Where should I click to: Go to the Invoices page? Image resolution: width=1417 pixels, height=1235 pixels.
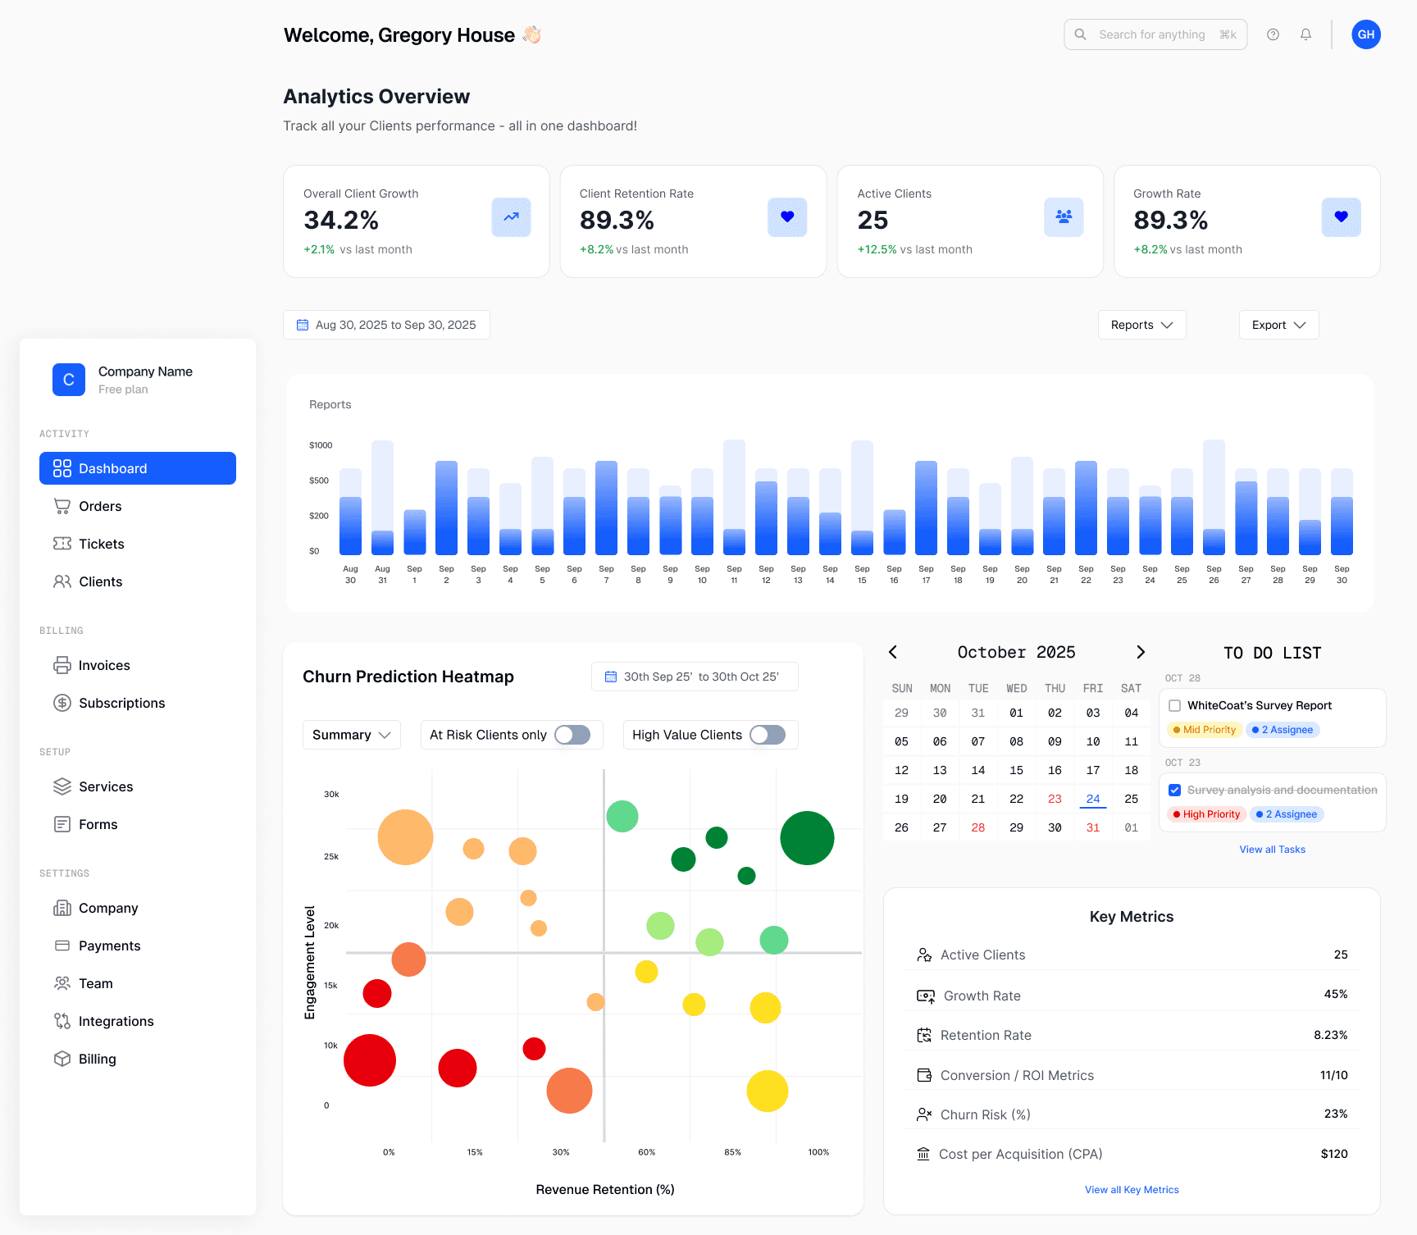(138, 665)
